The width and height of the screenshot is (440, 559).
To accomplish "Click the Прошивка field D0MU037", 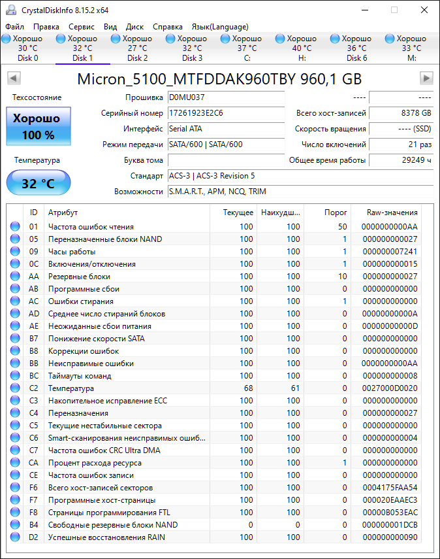I will (x=226, y=97).
